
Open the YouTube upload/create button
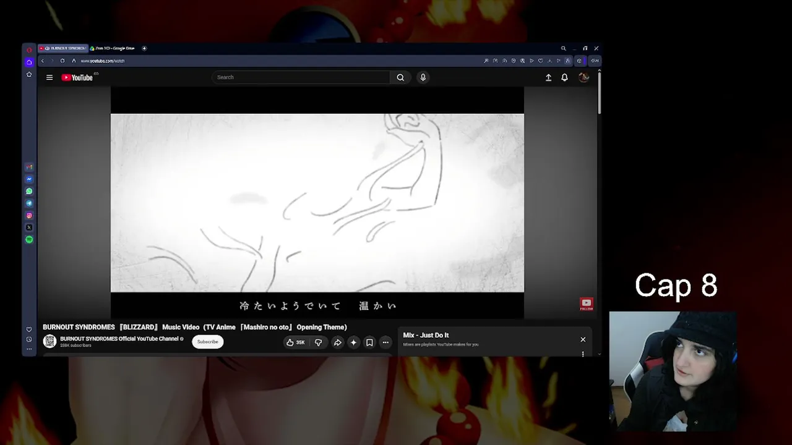[548, 77]
